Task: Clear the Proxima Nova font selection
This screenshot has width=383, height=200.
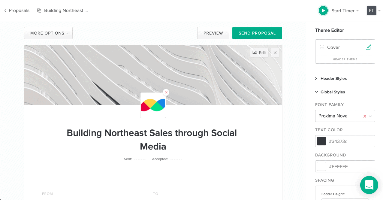Action: click(365, 116)
